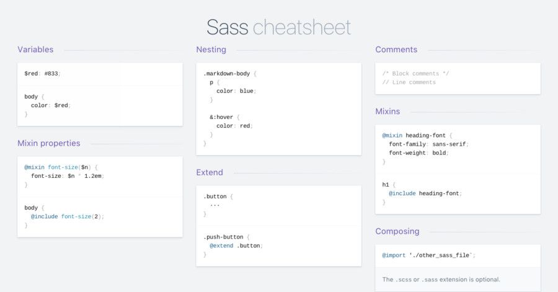
Task: Open the Comments section heading
Action: [x=396, y=50]
